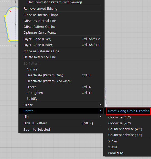Expand the Order submenu arrow
This screenshot has height=159, width=151.
point(100,105)
